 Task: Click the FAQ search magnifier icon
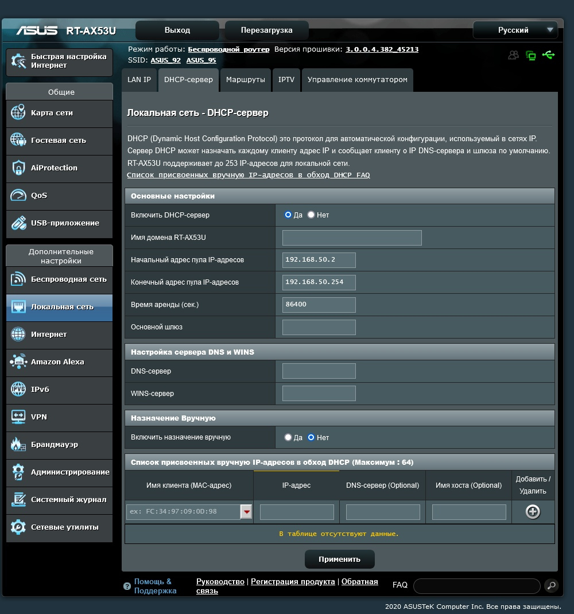(550, 585)
